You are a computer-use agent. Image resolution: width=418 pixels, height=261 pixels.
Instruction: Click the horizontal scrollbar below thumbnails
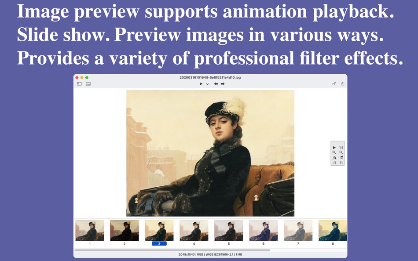pyautogui.click(x=172, y=250)
